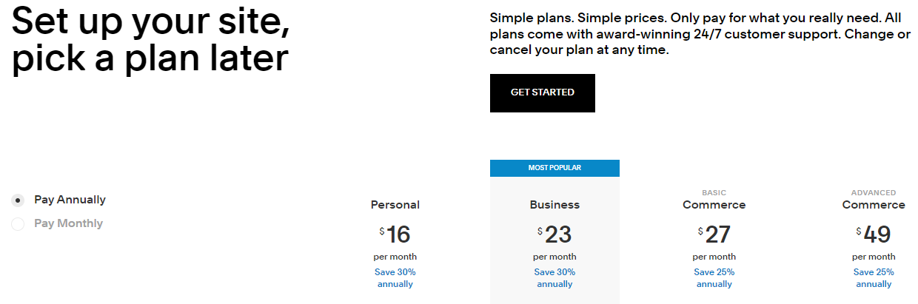The image size is (918, 304).
Task: Select the Pay Monthly radio button
Action: coord(19,224)
